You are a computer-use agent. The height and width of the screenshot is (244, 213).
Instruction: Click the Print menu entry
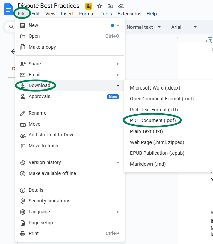[x=34, y=233]
